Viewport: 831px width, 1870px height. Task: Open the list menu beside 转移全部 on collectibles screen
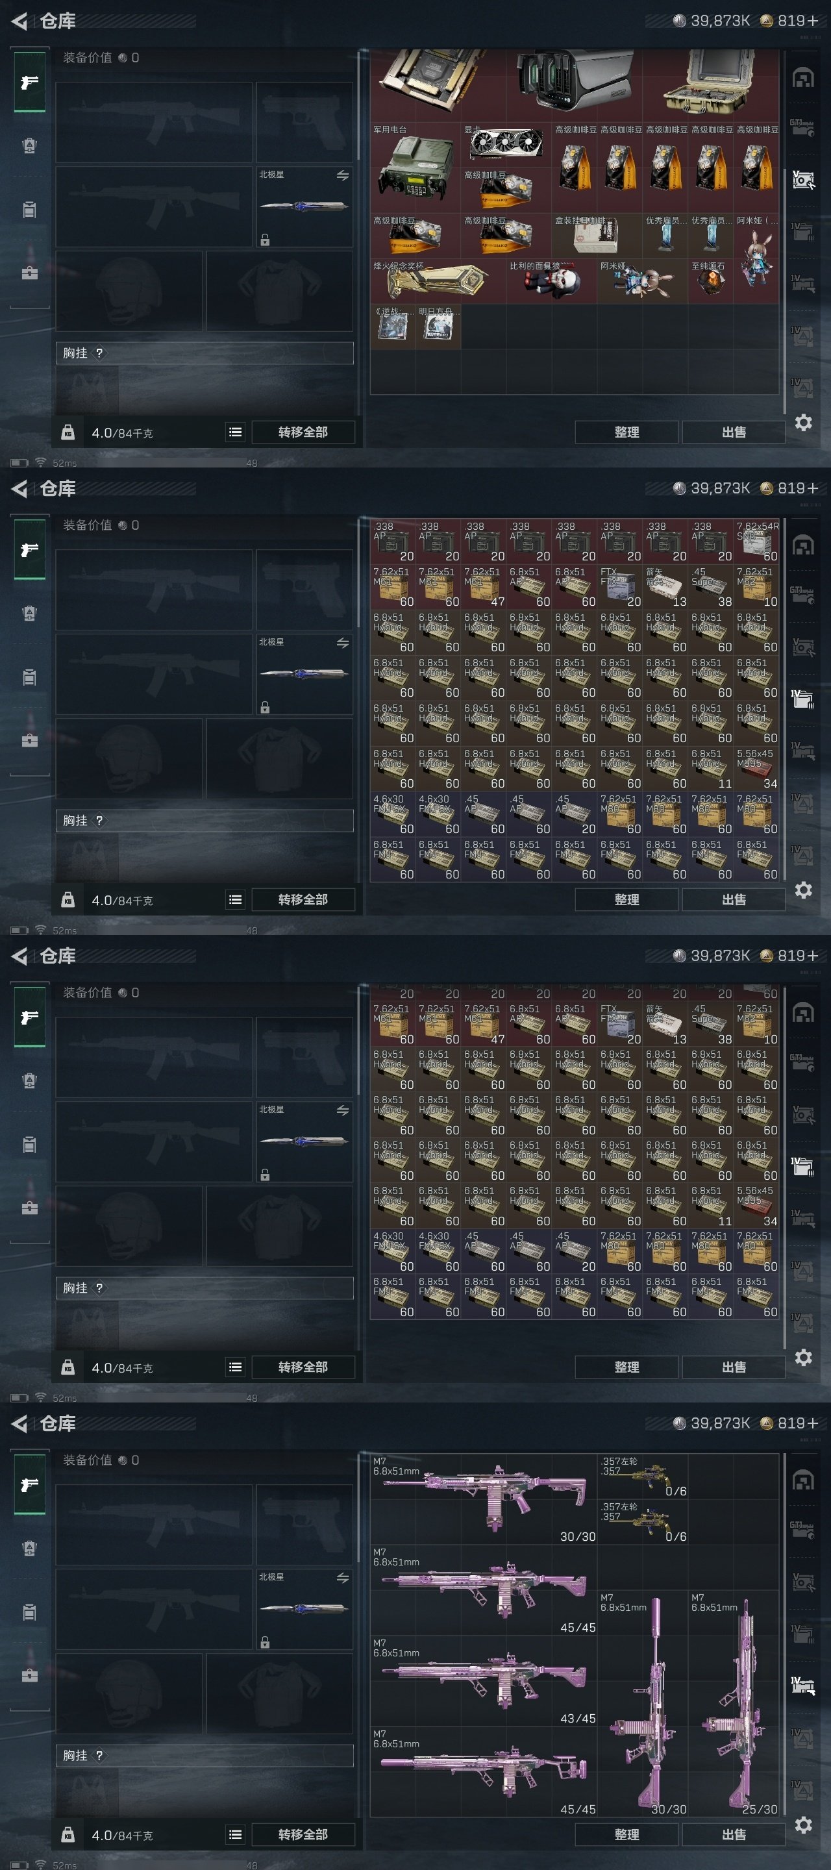pyautogui.click(x=235, y=432)
